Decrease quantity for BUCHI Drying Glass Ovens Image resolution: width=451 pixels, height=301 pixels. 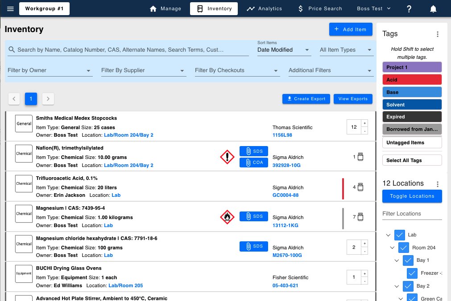pos(364,281)
